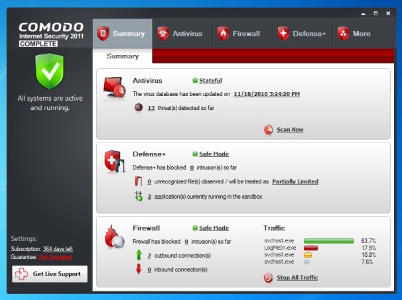Click Stop All Traffic link

click(x=297, y=277)
